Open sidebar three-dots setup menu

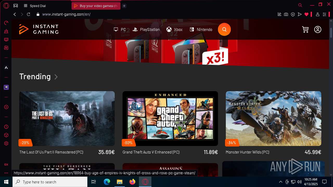point(6,173)
